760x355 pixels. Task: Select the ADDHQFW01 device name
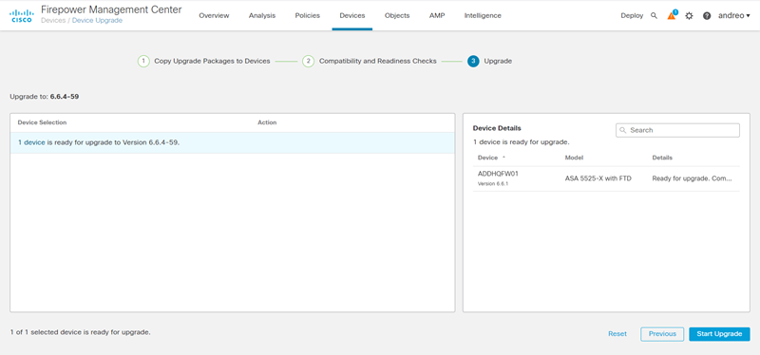[x=498, y=174]
